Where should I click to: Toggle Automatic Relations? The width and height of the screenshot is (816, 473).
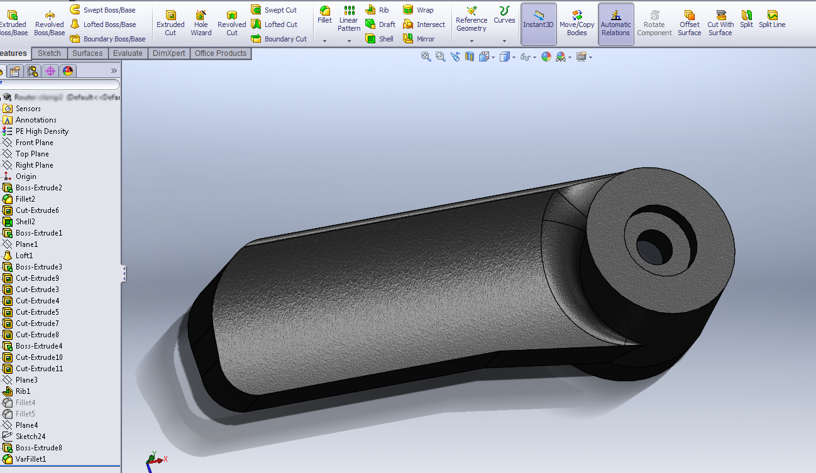pos(615,24)
